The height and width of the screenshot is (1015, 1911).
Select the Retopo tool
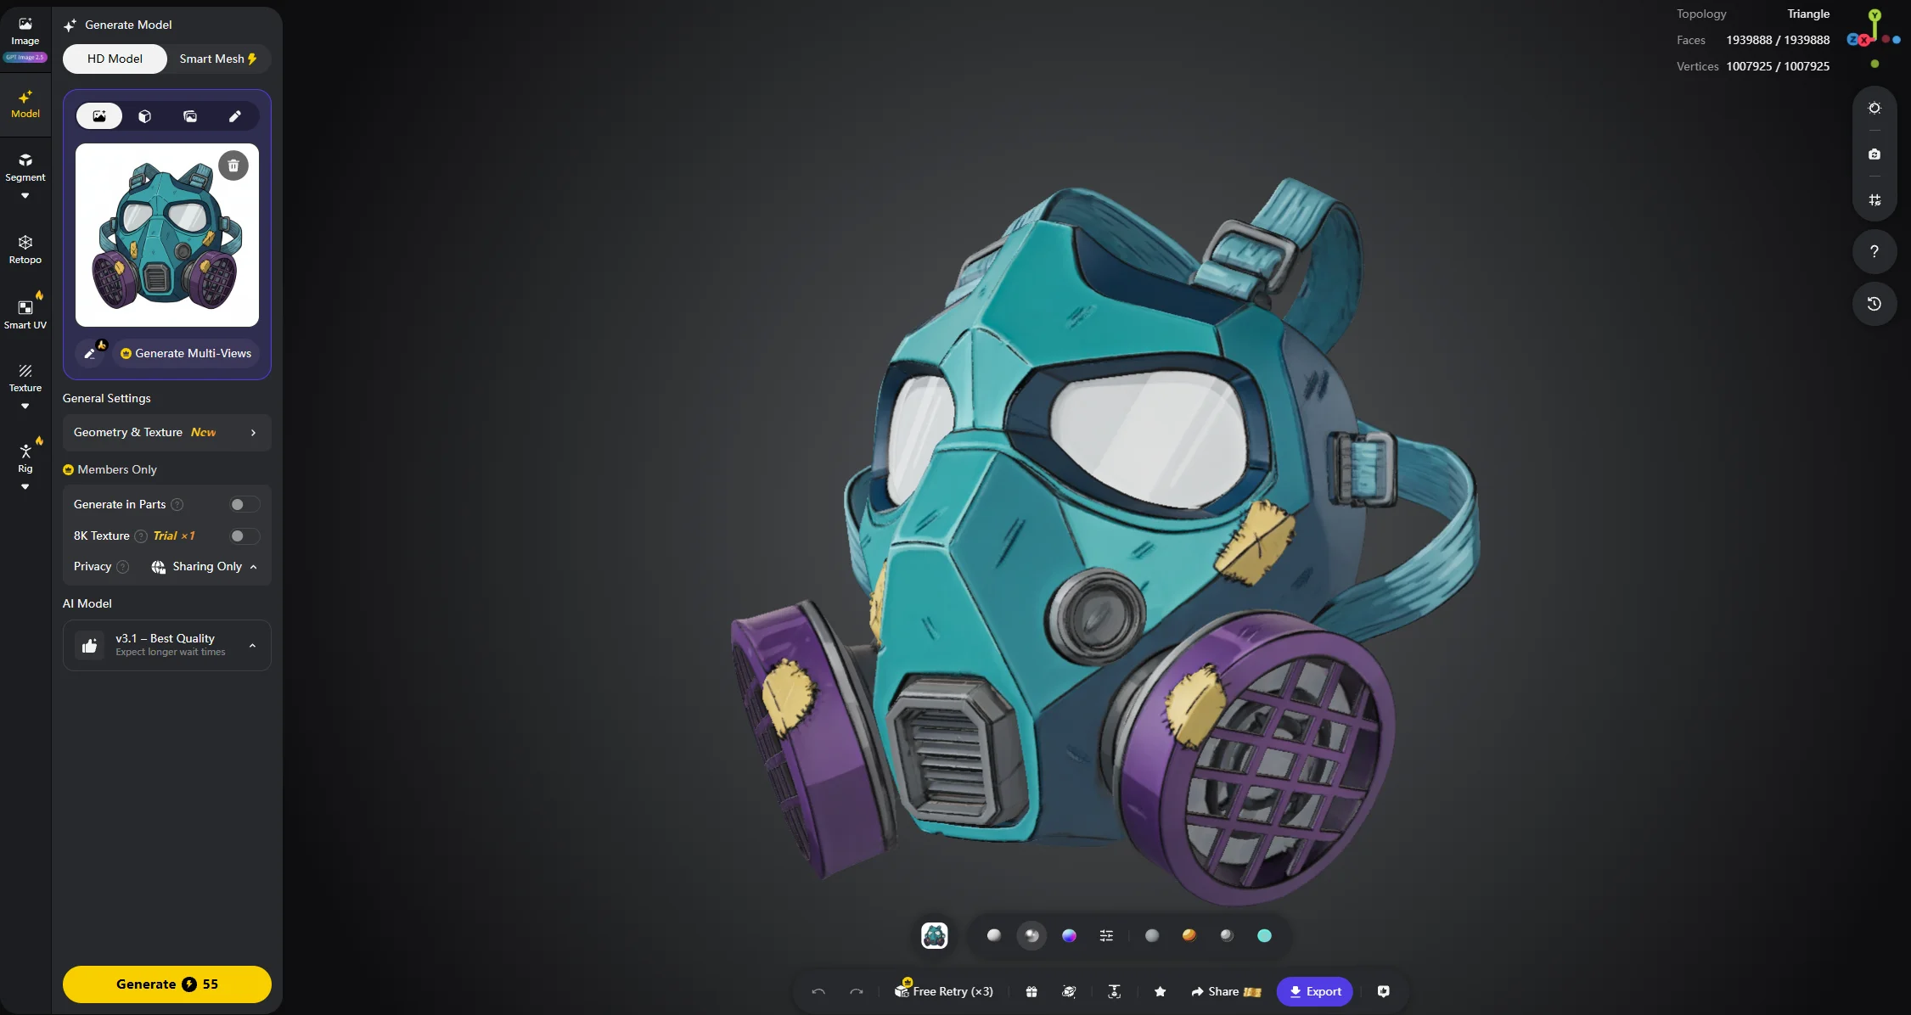click(x=25, y=250)
